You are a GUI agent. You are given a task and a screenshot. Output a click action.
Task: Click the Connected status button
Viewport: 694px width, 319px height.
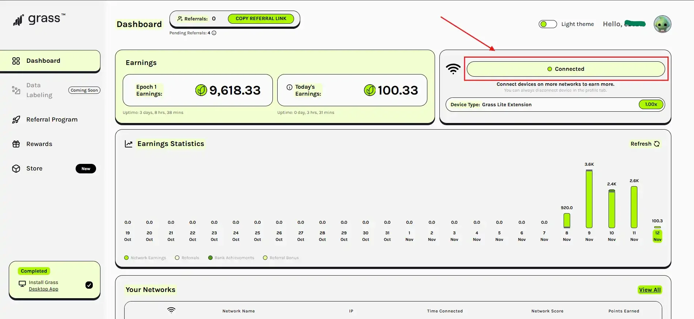[x=566, y=69]
